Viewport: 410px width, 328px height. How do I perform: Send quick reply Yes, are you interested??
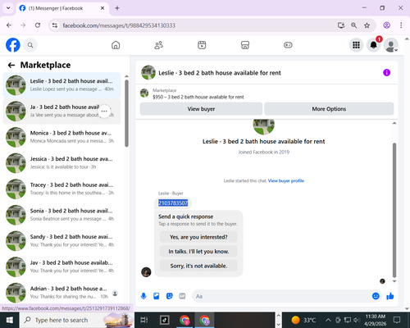(x=198, y=237)
